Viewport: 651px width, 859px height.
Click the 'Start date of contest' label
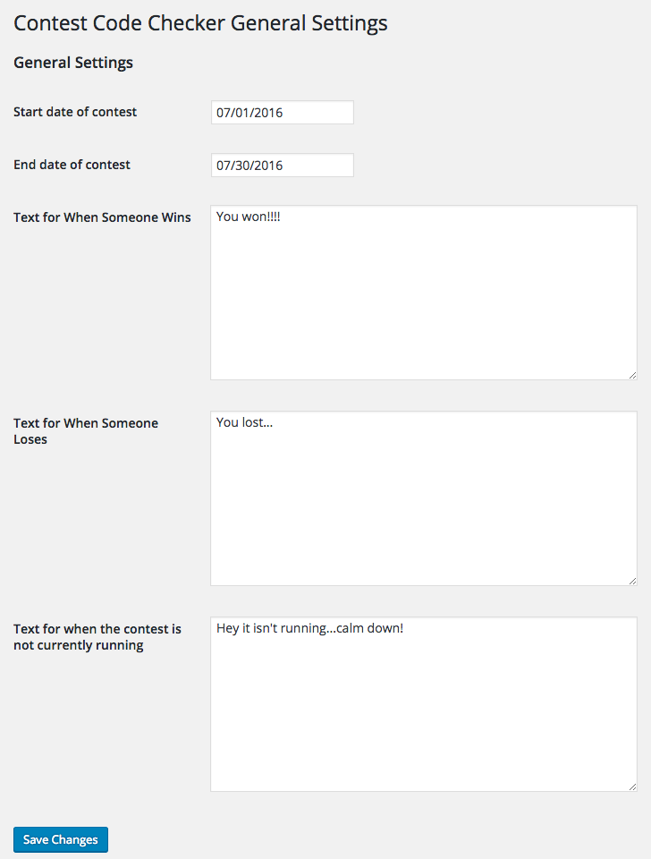point(75,112)
